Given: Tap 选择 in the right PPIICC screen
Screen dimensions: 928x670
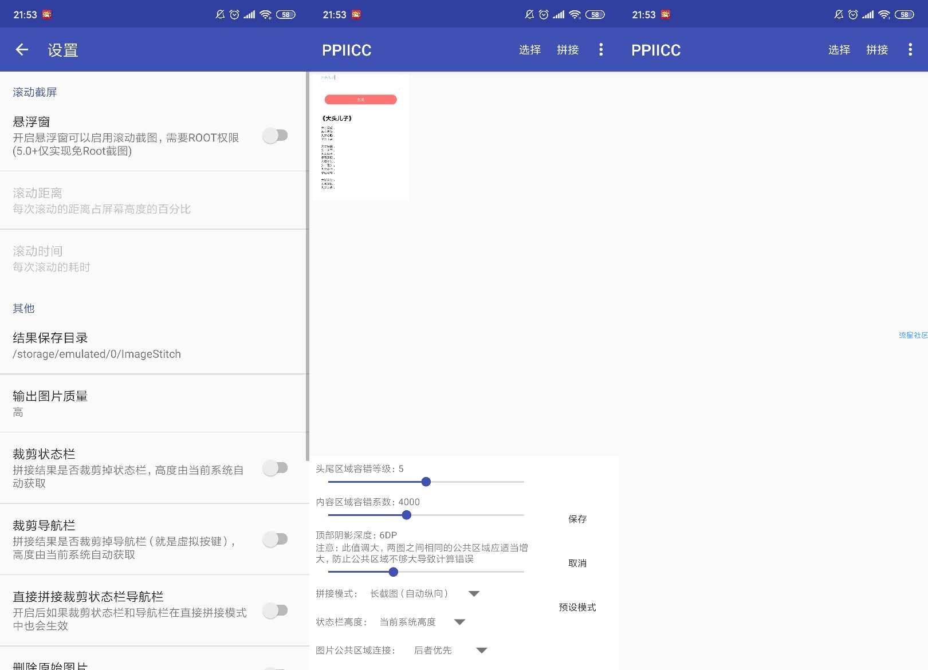Looking at the screenshot, I should point(839,50).
